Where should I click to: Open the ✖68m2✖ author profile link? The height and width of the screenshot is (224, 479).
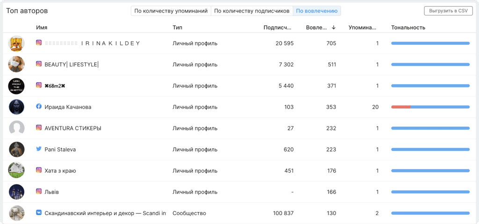coord(55,86)
